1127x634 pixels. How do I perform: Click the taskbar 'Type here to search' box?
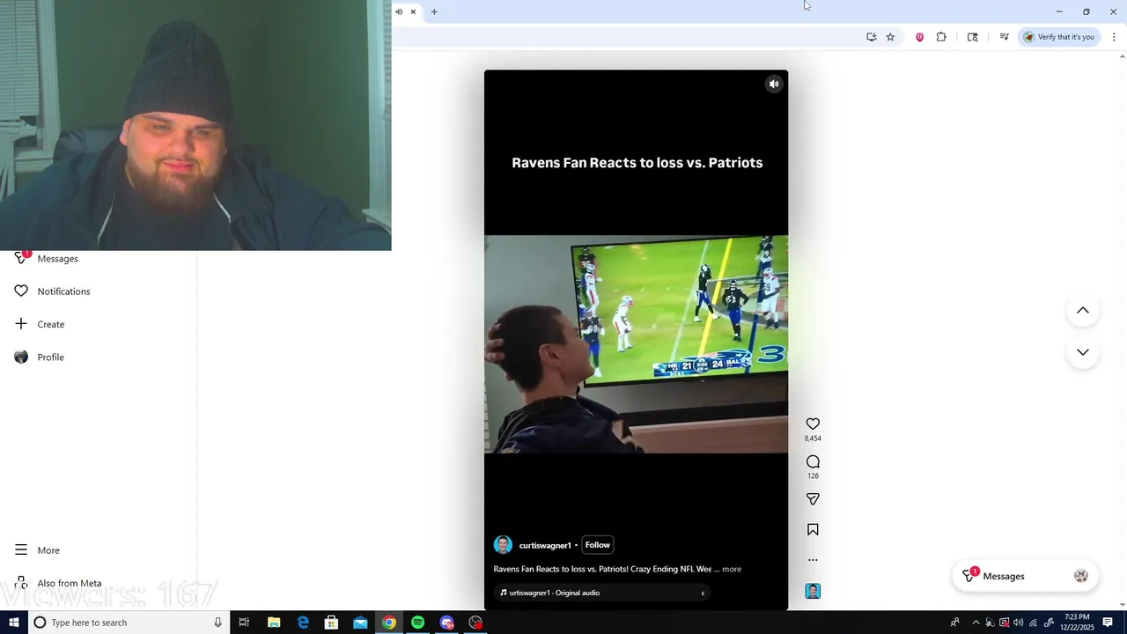tap(129, 623)
